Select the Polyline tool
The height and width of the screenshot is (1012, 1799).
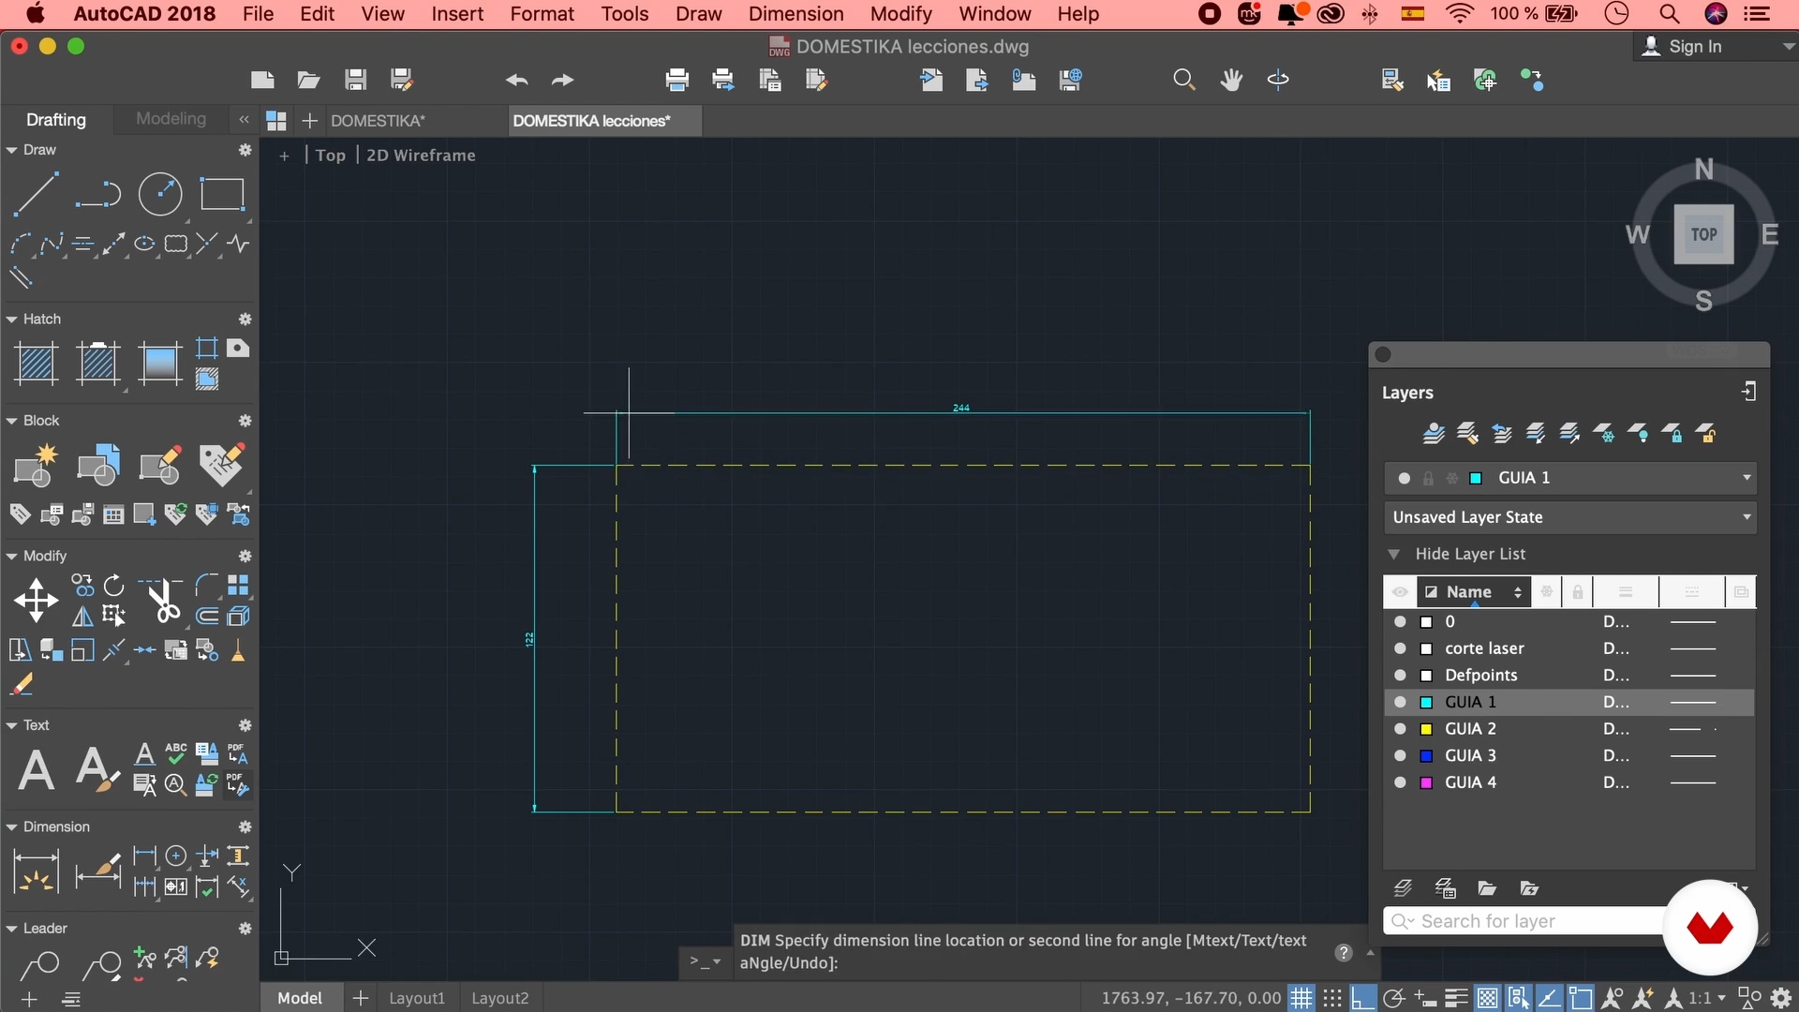coord(97,194)
